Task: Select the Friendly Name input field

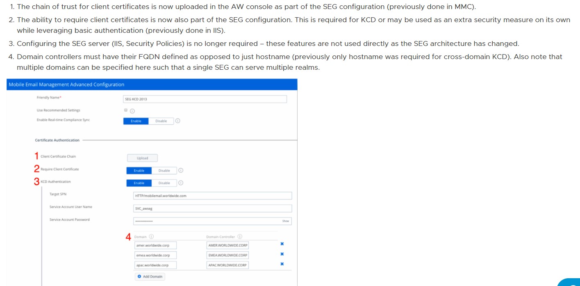Action: tap(205, 99)
